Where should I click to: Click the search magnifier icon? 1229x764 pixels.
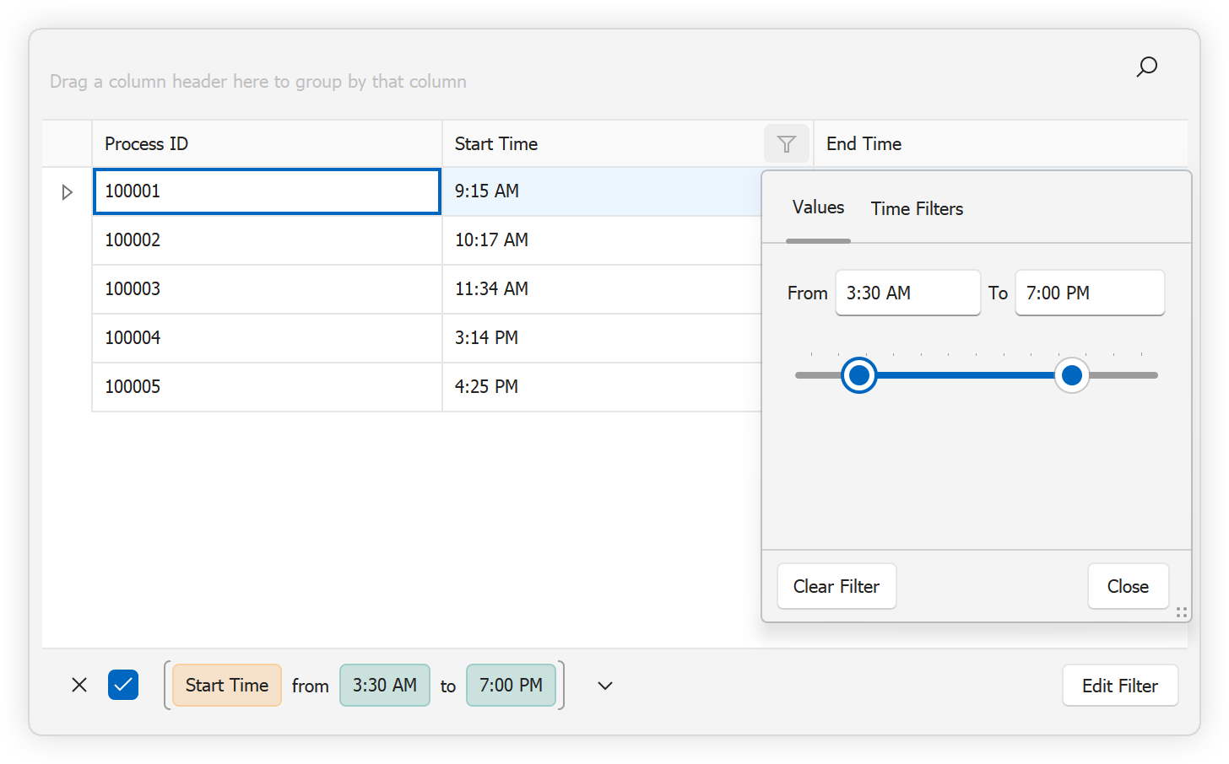[1146, 67]
